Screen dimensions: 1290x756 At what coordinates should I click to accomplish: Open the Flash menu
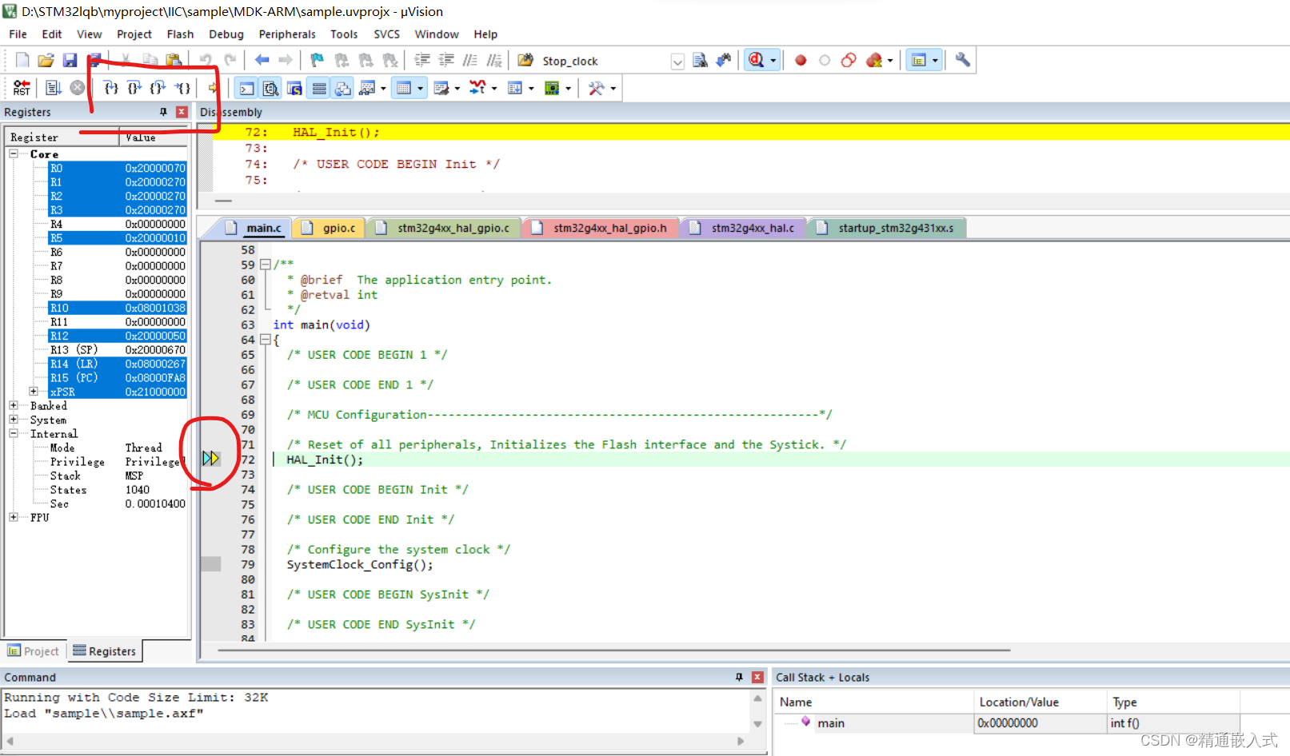[x=180, y=34]
